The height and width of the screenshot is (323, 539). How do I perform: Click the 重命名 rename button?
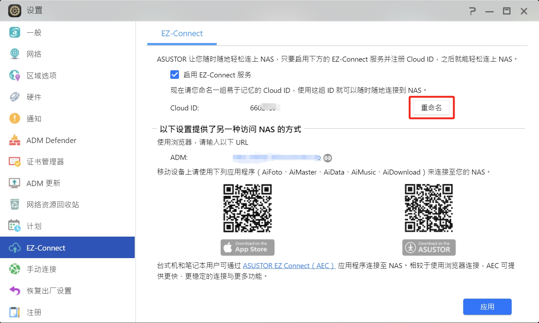click(x=431, y=108)
